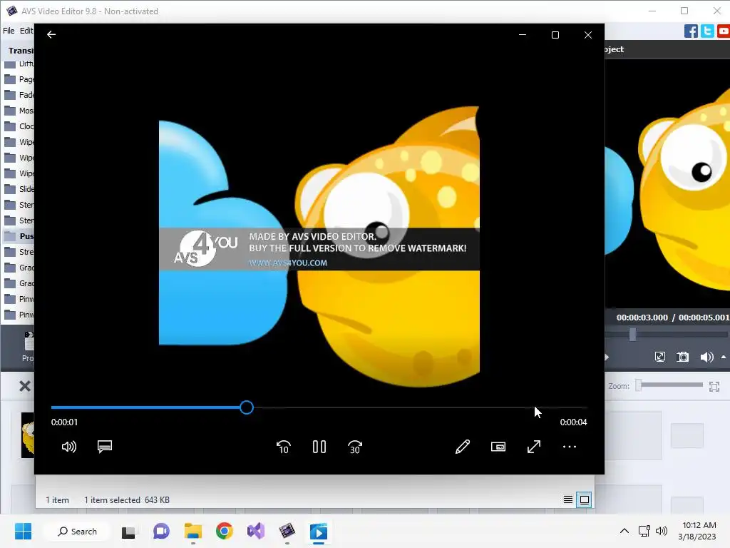Open the pencil edit options
The height and width of the screenshot is (548, 730).
point(462,447)
